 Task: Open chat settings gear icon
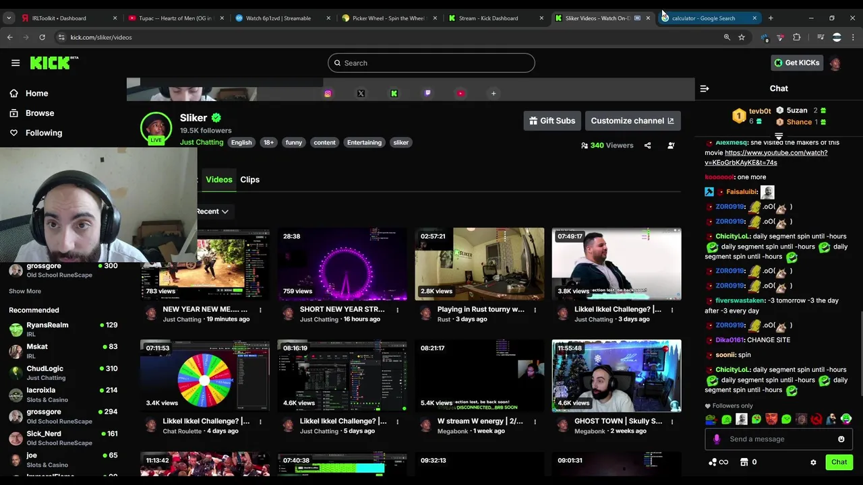coord(813,462)
